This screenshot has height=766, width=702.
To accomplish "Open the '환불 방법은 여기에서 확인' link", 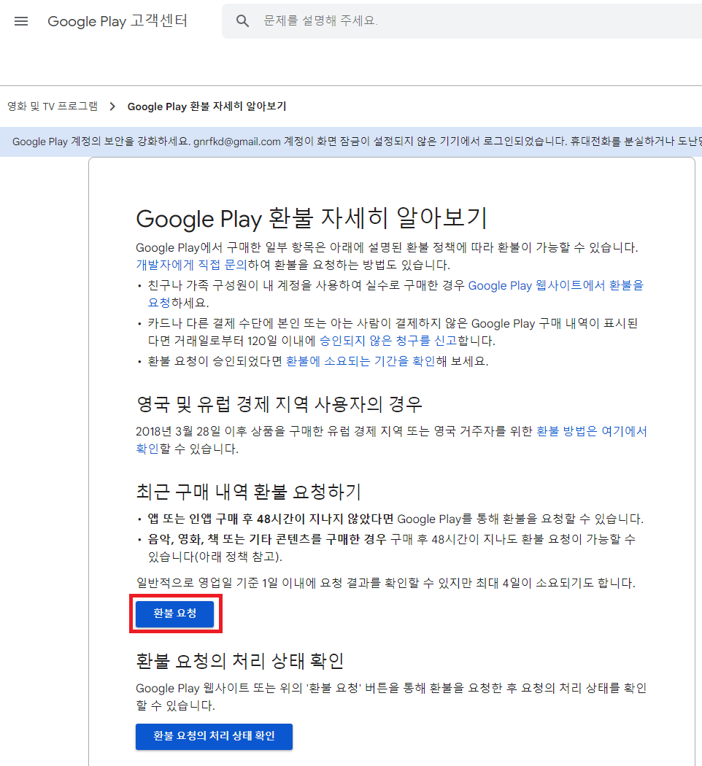I will click(x=592, y=431).
